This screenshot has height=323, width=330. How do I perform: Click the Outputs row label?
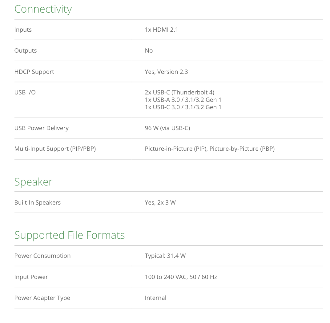[26, 51]
